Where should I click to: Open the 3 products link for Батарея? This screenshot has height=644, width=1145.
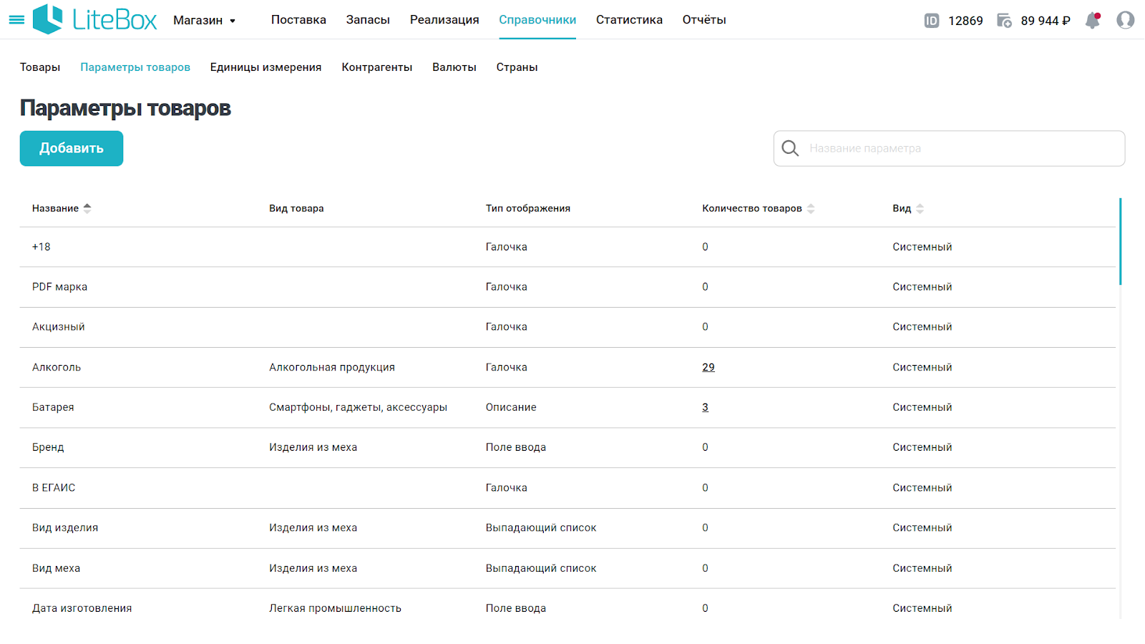click(705, 407)
